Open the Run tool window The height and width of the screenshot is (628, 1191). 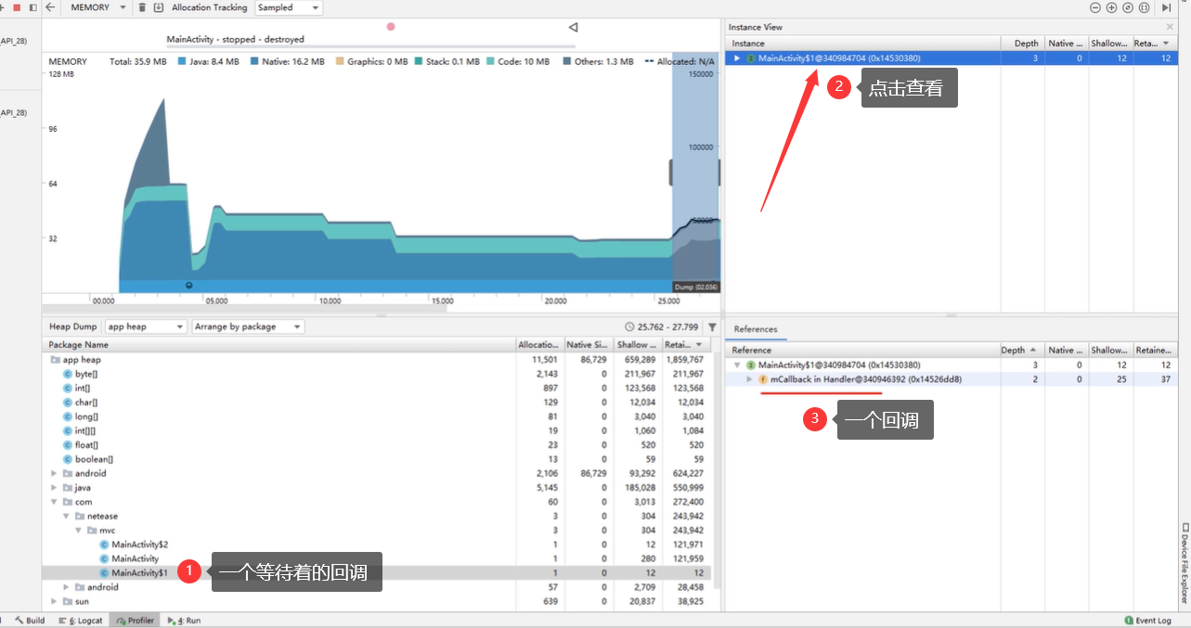pyautogui.click(x=184, y=621)
